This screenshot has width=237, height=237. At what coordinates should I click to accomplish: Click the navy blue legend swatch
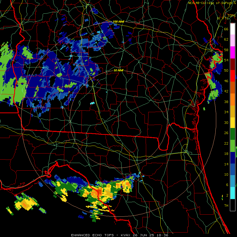tap(233, 158)
